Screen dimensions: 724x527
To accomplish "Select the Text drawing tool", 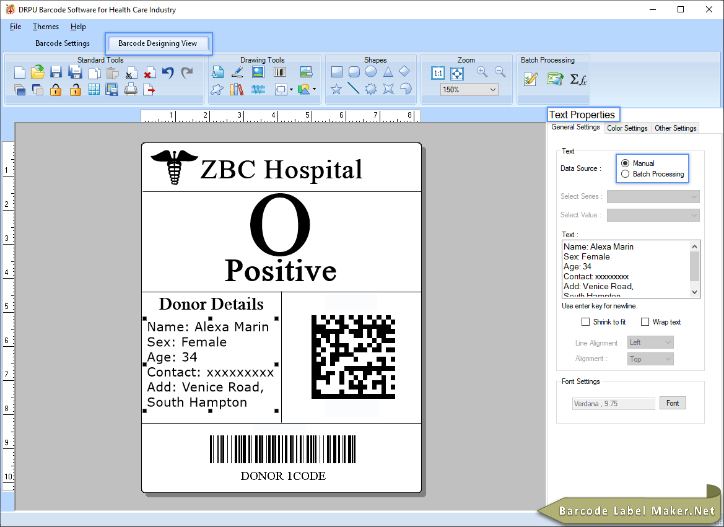I will 217,72.
